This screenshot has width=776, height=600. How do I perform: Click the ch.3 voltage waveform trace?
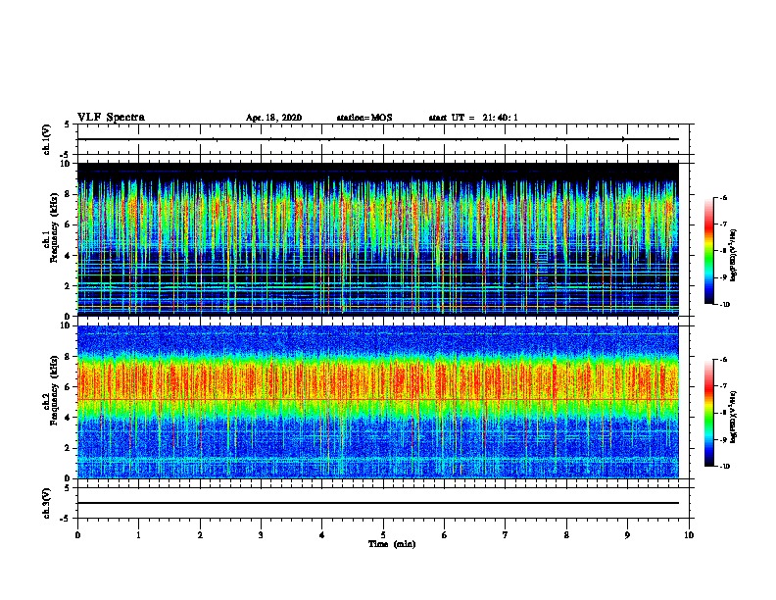point(378,503)
